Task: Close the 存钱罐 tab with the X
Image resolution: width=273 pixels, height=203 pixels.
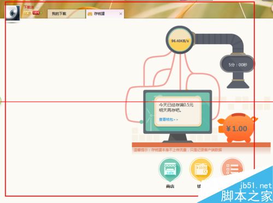Action: coord(121,14)
